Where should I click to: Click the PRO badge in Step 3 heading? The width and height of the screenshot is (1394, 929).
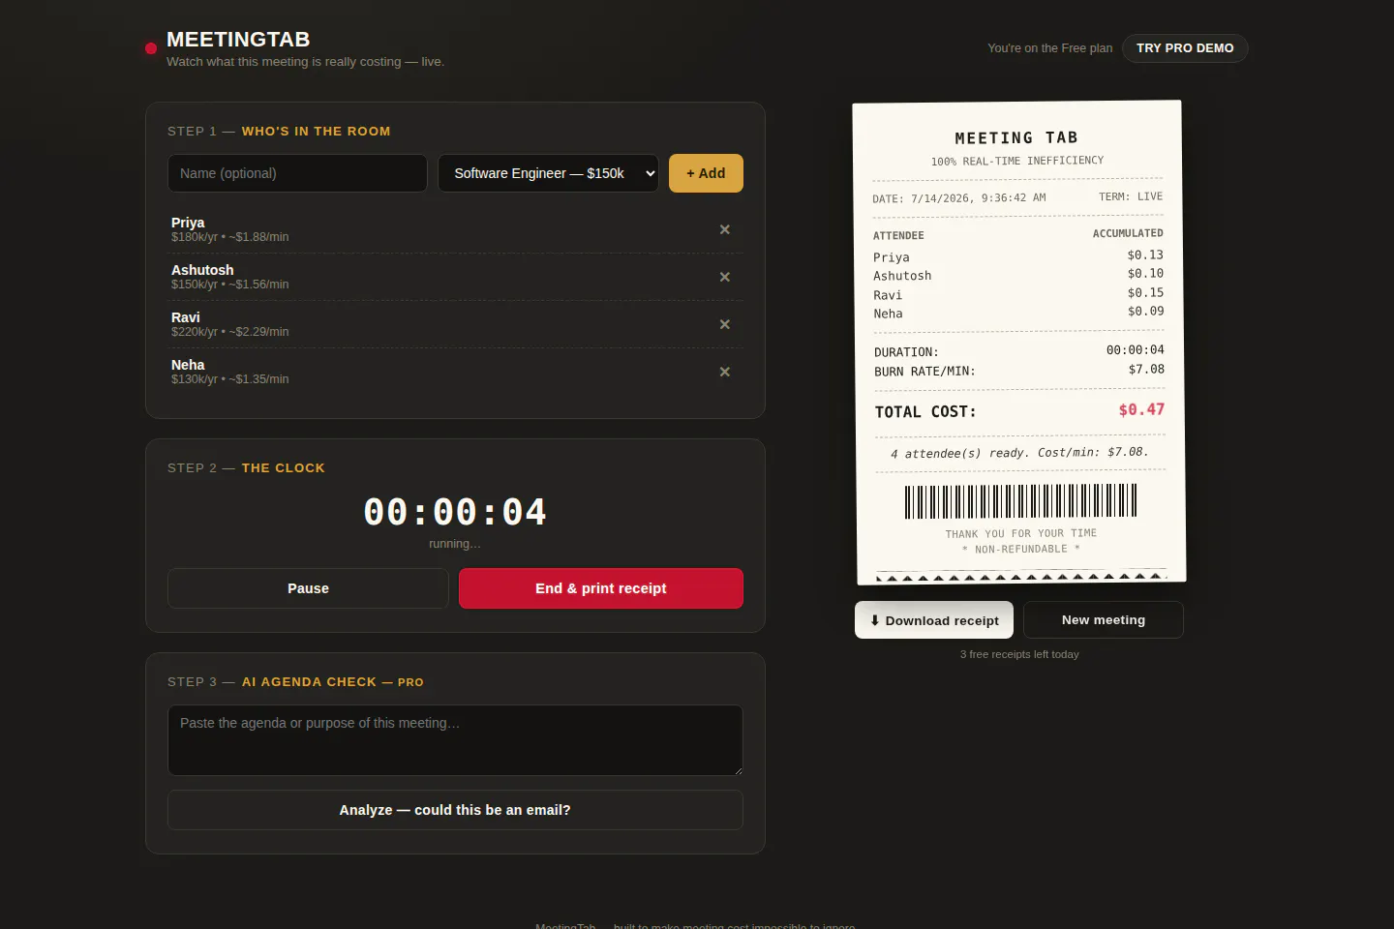click(410, 682)
